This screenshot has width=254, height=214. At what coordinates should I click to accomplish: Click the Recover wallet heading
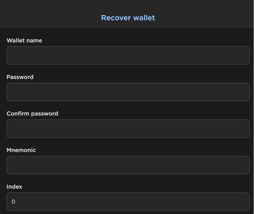coord(128,18)
